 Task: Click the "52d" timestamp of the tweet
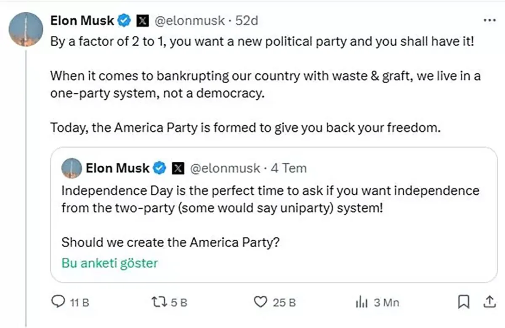coord(247,20)
